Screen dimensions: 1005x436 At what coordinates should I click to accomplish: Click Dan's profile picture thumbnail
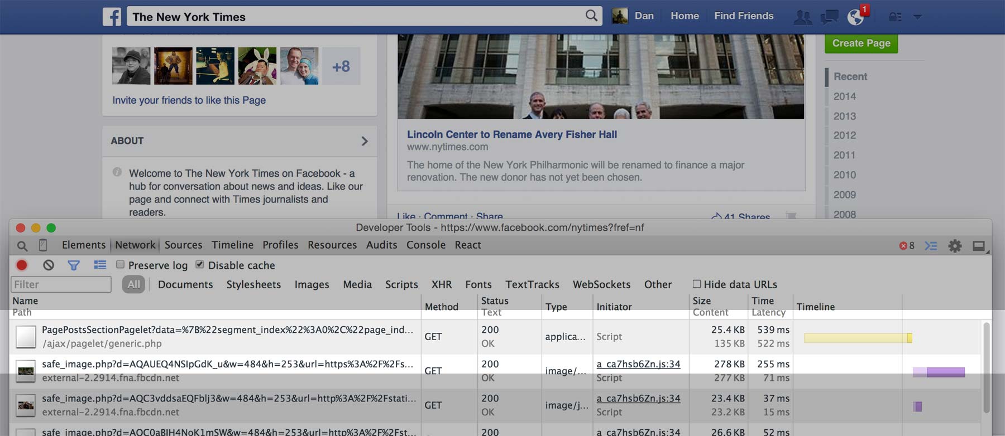tap(620, 16)
